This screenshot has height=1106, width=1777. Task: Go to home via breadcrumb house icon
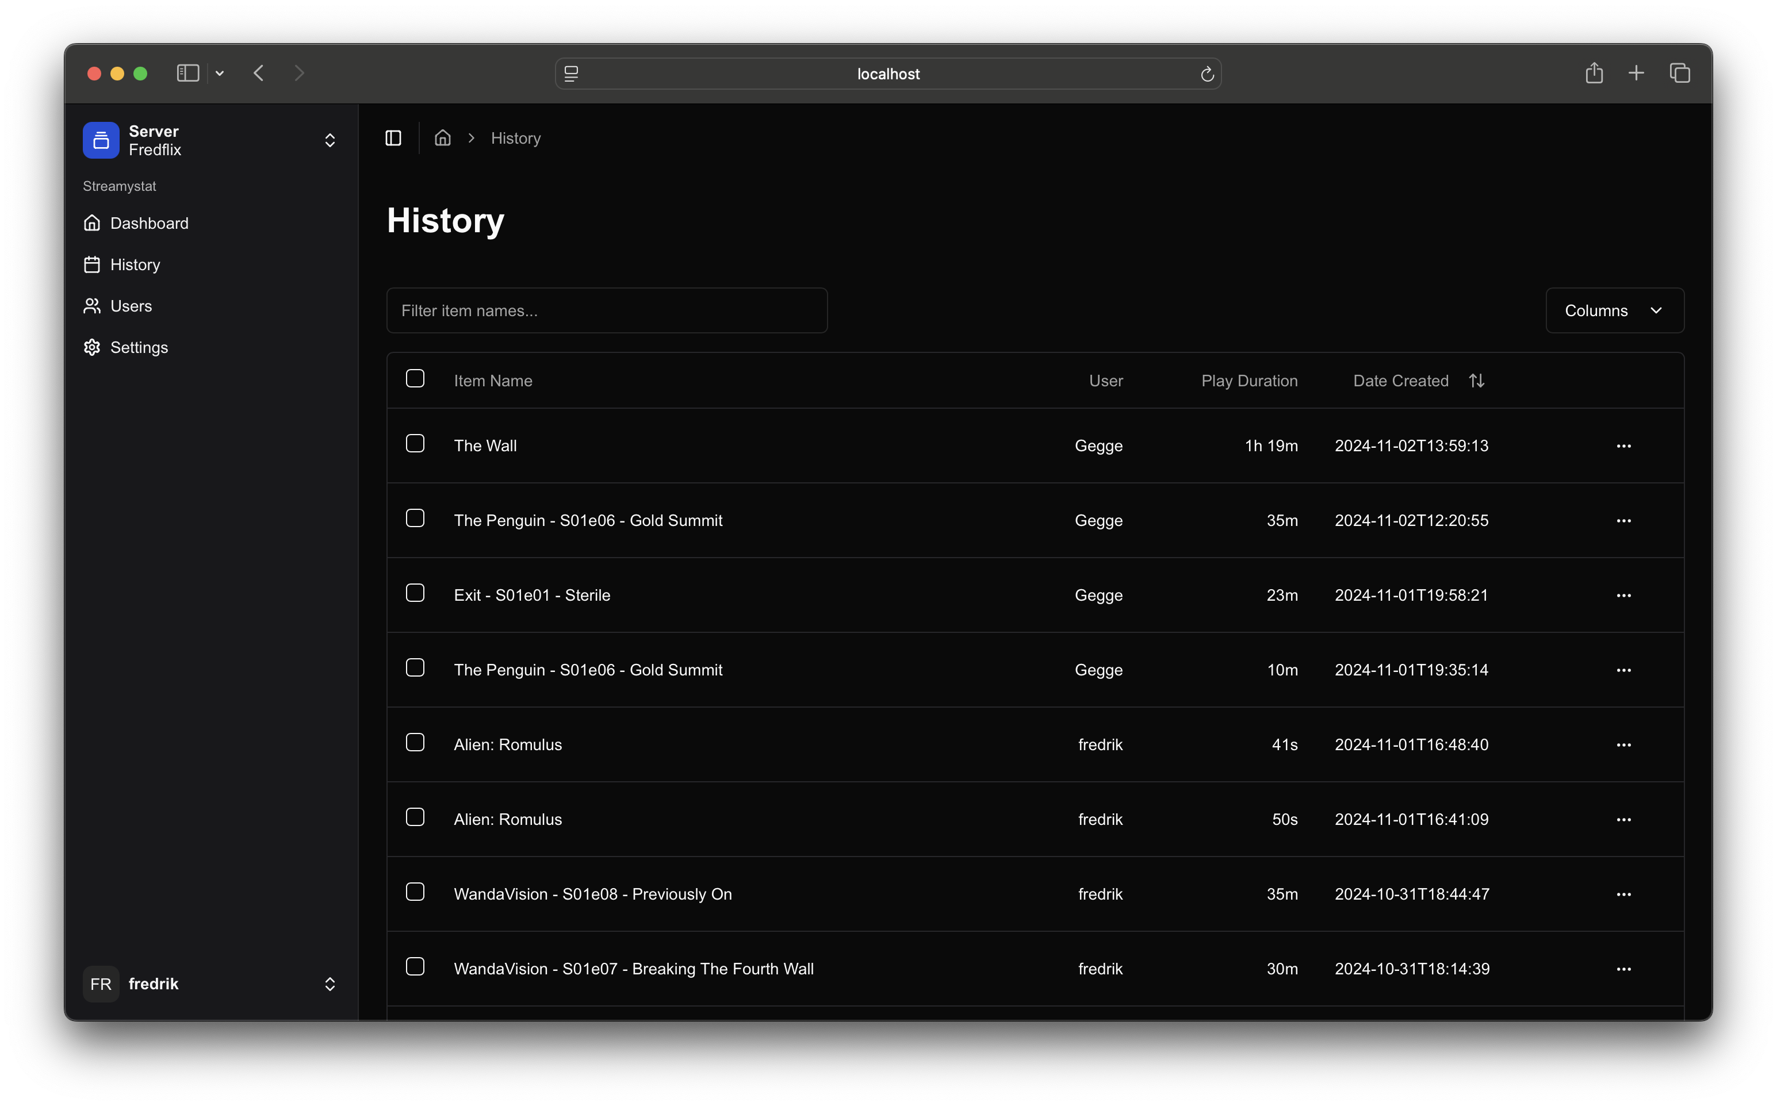point(443,138)
